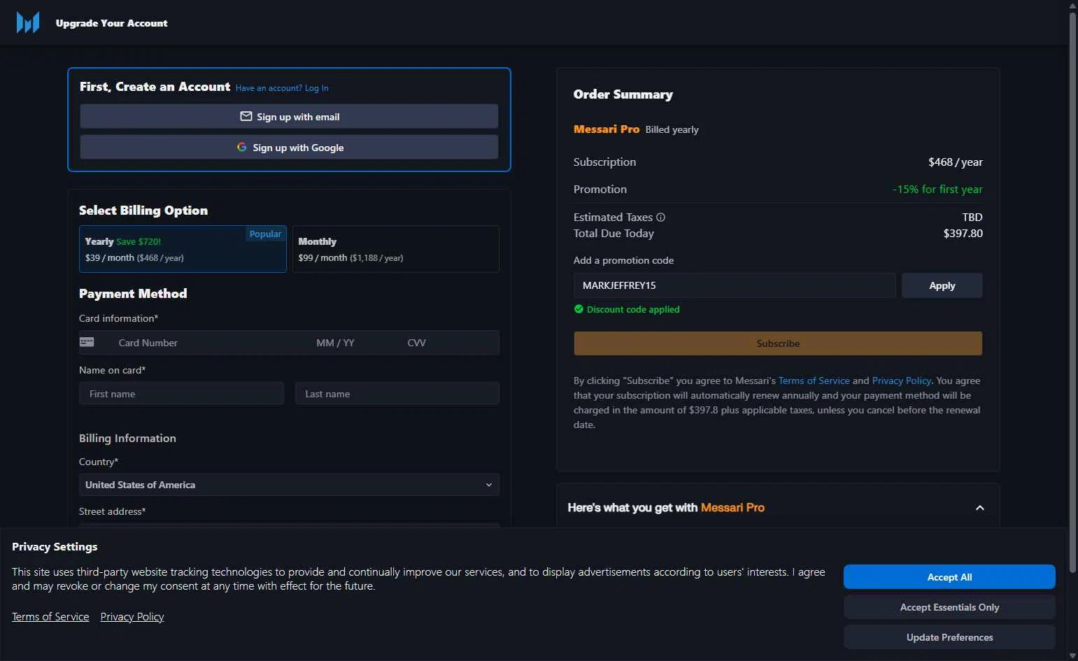Click the Subscribe button
The width and height of the screenshot is (1078, 661).
[778, 343]
